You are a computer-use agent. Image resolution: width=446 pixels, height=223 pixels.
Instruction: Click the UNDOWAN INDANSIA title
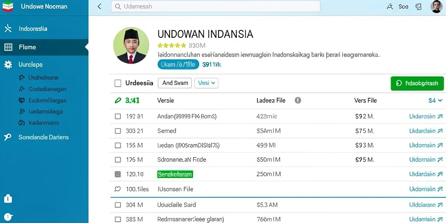tap(205, 34)
